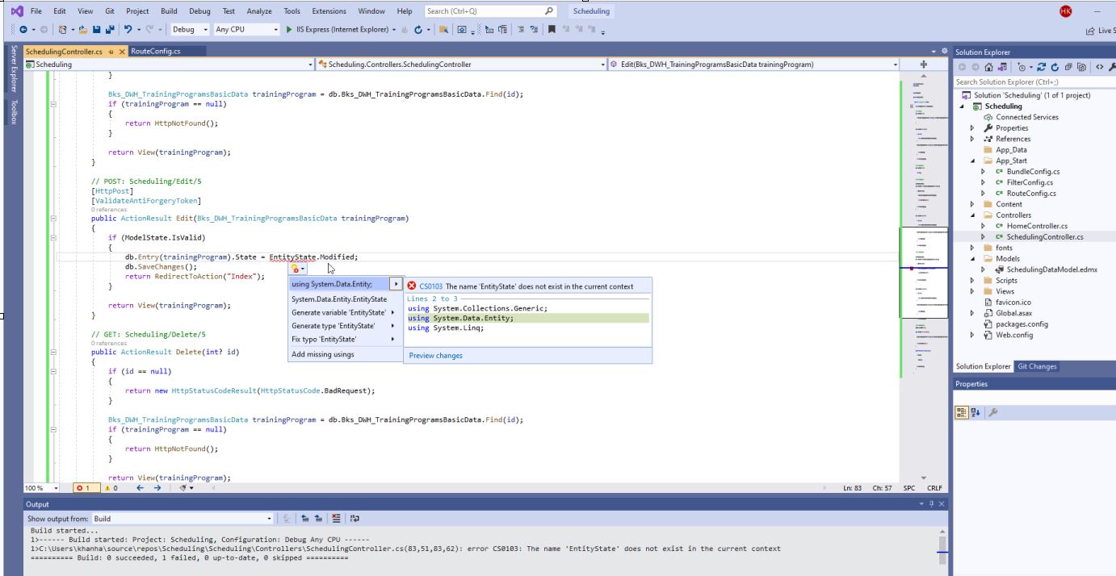
Task: Click the Search (Ctrl+Q) box
Action: click(491, 11)
